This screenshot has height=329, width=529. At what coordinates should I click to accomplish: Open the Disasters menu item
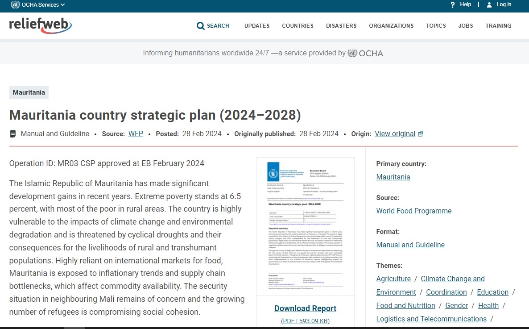click(341, 26)
